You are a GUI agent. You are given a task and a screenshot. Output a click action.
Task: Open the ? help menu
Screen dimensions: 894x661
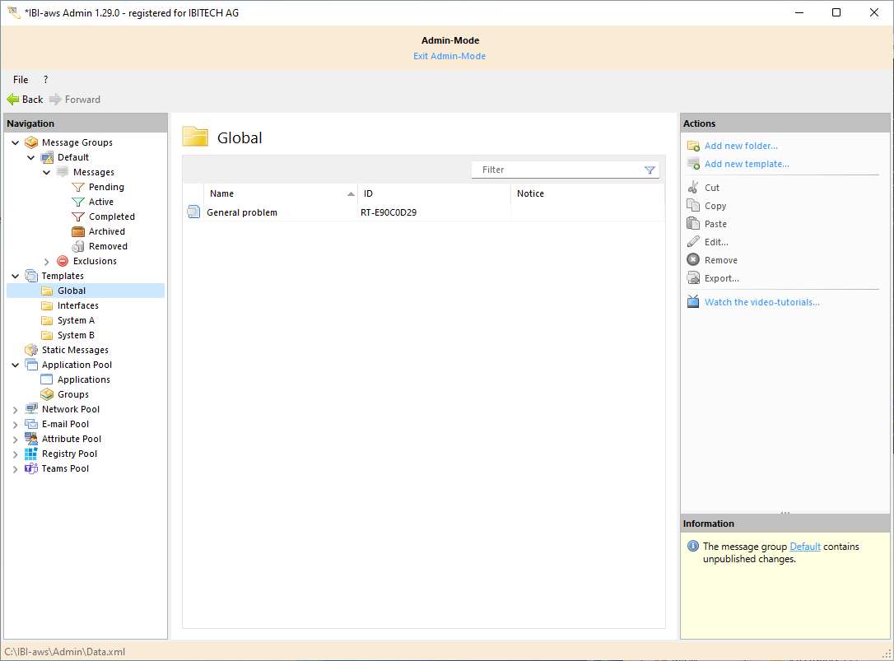click(x=45, y=80)
